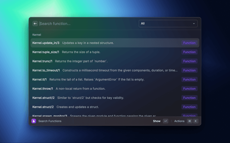Click the back arrow button
The image size is (230, 143).
click(35, 24)
